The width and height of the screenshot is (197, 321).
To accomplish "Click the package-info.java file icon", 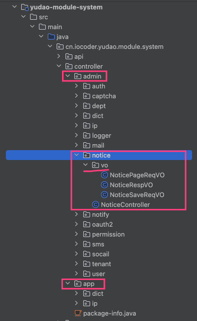I will coord(78,313).
